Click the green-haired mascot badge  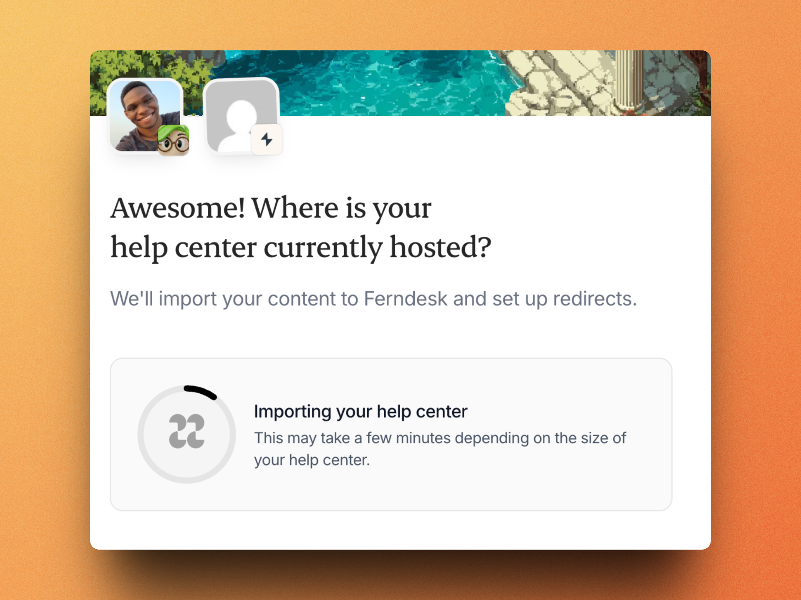pos(174,140)
